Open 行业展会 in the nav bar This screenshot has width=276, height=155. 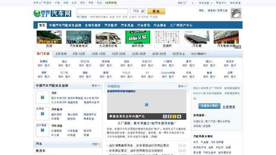pyautogui.click(x=160, y=25)
